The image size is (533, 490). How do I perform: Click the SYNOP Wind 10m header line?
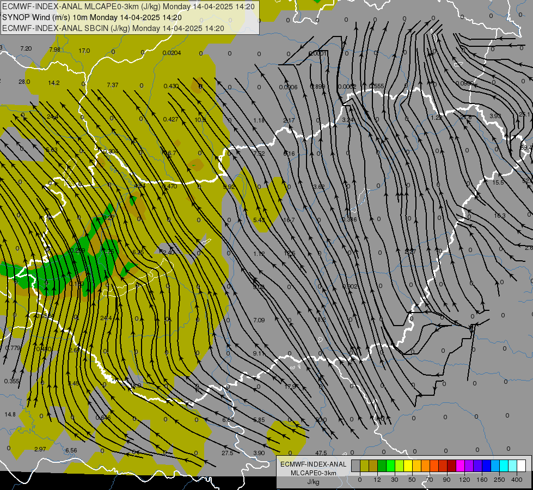coord(92,17)
